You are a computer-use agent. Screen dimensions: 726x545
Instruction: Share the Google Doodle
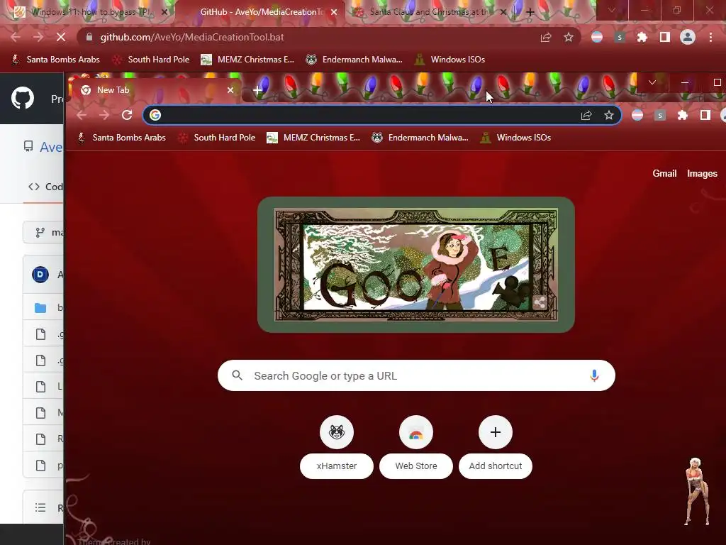coord(540,303)
